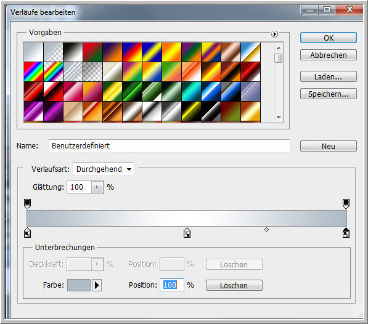Screen dimensions: 368x324
Task: Click the midpoint diamond marker under gradient
Action: pos(266,230)
